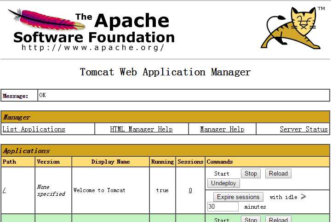Click the "Manager" section title
Screen dimensions: 331x222
[17, 117]
